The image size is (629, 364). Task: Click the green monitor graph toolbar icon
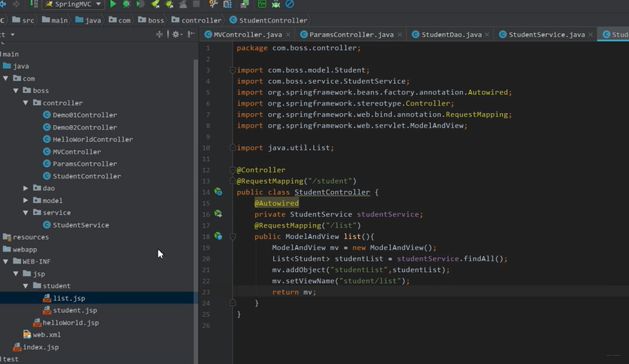(262, 4)
